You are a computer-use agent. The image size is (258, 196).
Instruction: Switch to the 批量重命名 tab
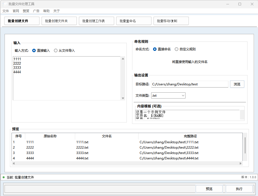click(x=133, y=21)
